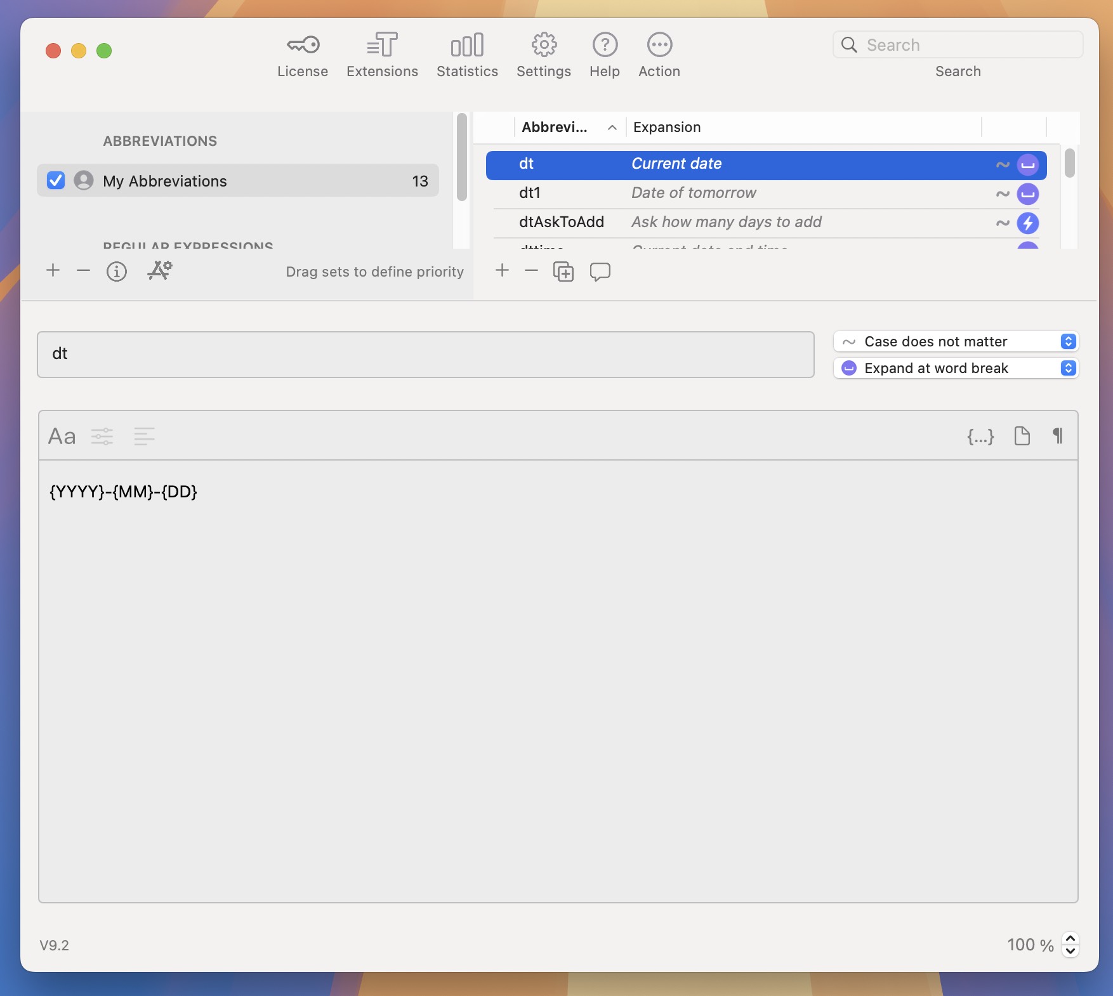Enable the My Abbreviations set checkbox
The image size is (1113, 996).
[55, 181]
